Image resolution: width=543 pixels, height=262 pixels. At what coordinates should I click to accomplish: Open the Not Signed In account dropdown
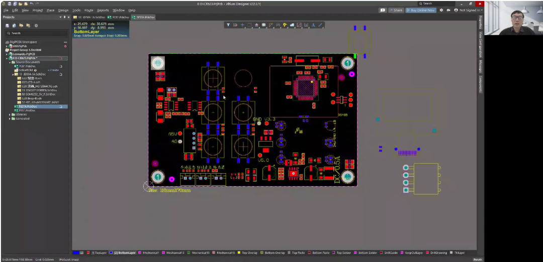[468, 10]
